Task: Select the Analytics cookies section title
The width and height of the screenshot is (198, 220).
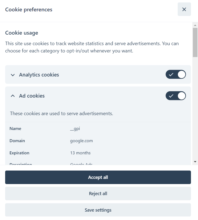Action: (39, 75)
